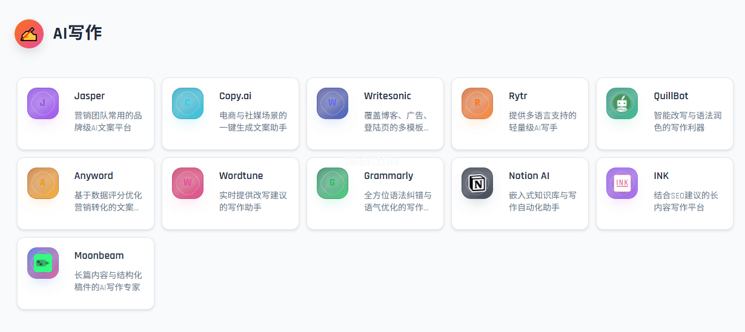Click the AI写作 section heading

(x=78, y=33)
